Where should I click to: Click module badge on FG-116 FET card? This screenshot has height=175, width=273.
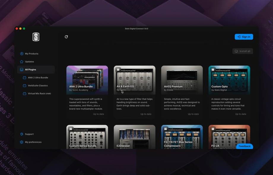coord(165,129)
